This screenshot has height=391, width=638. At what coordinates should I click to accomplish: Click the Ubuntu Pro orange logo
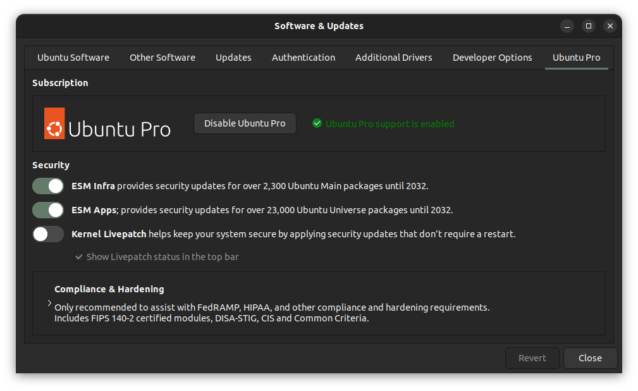point(54,123)
